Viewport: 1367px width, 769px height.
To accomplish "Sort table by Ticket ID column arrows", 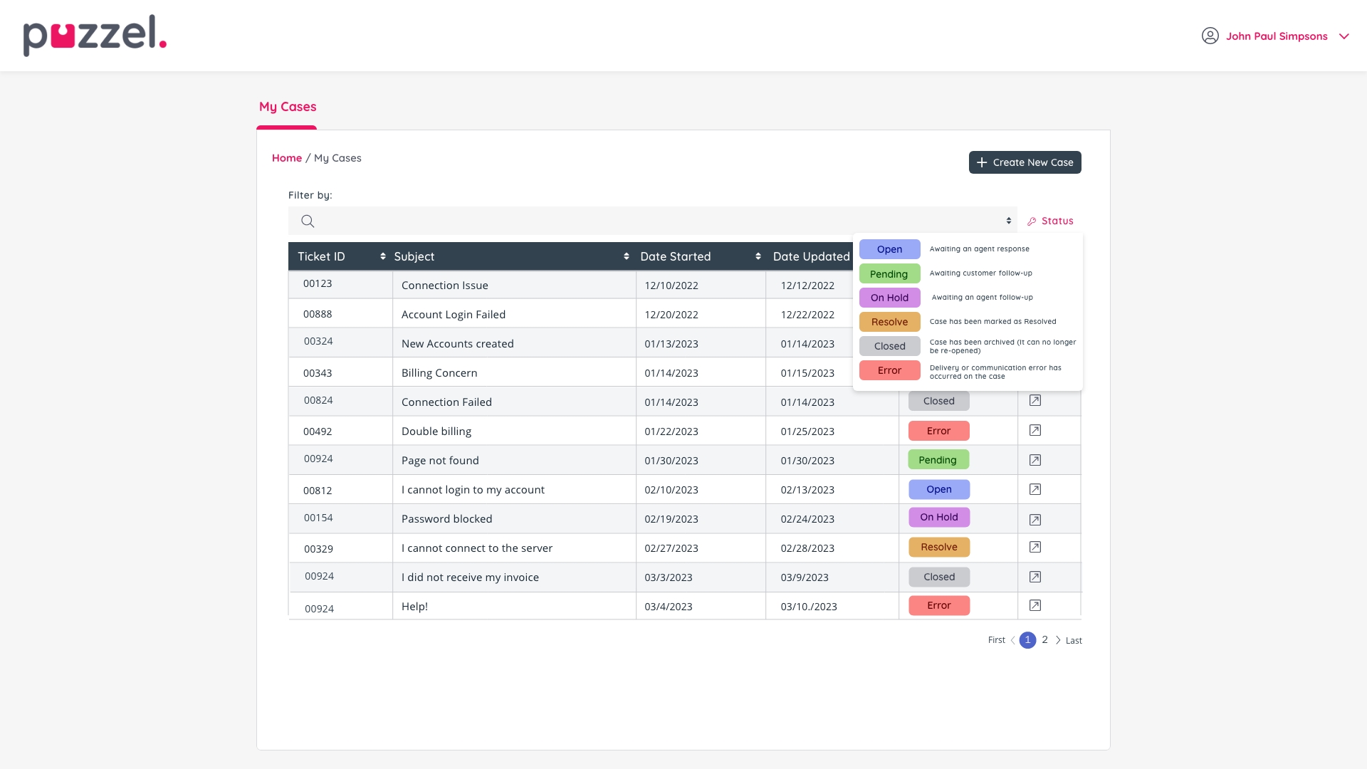I will 383,256.
